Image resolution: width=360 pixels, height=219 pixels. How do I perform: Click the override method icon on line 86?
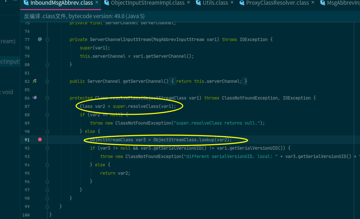tap(35, 98)
